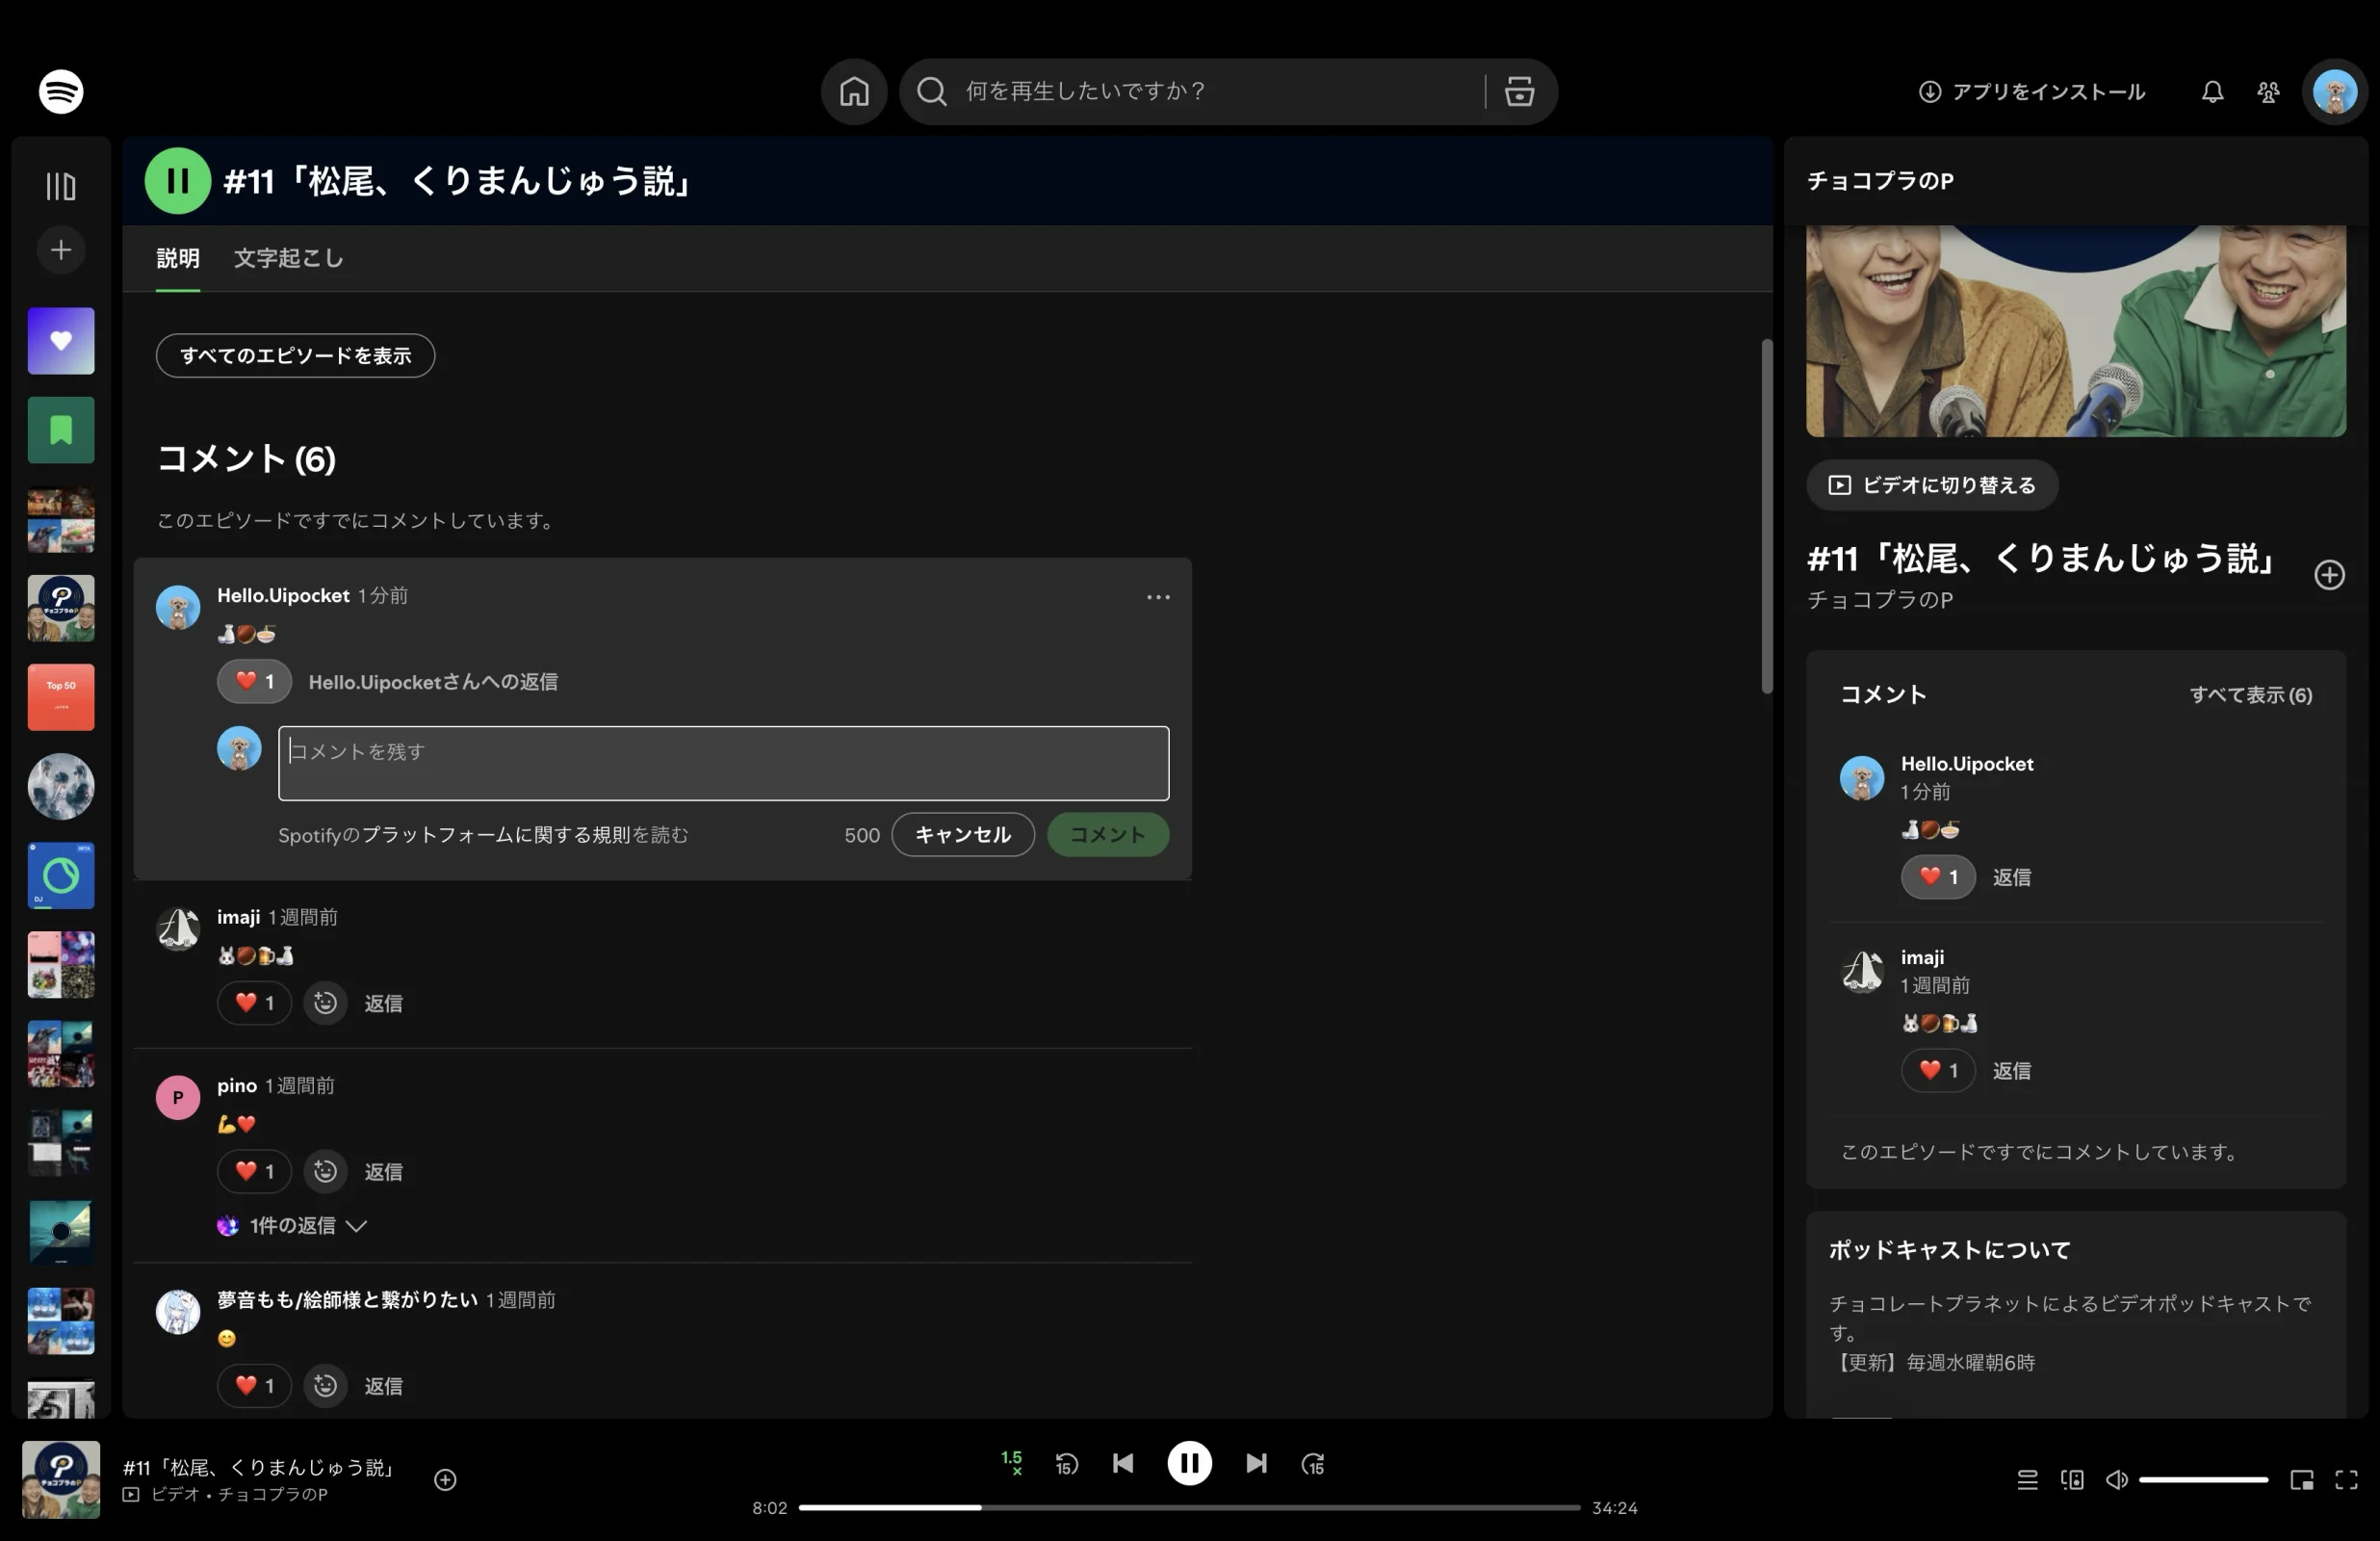Toggle heart reaction on imaji comment
The width and height of the screenshot is (2380, 1541).
[x=254, y=1003]
